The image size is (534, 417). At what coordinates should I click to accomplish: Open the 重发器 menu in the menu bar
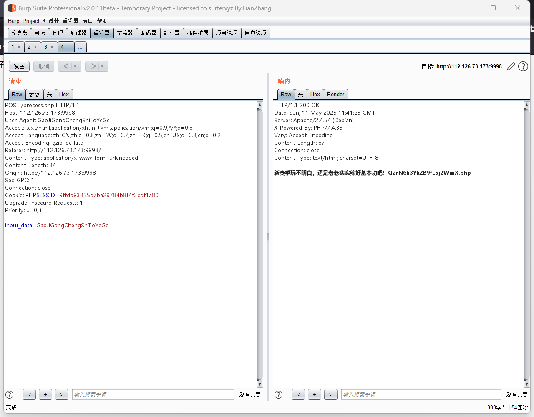71,21
